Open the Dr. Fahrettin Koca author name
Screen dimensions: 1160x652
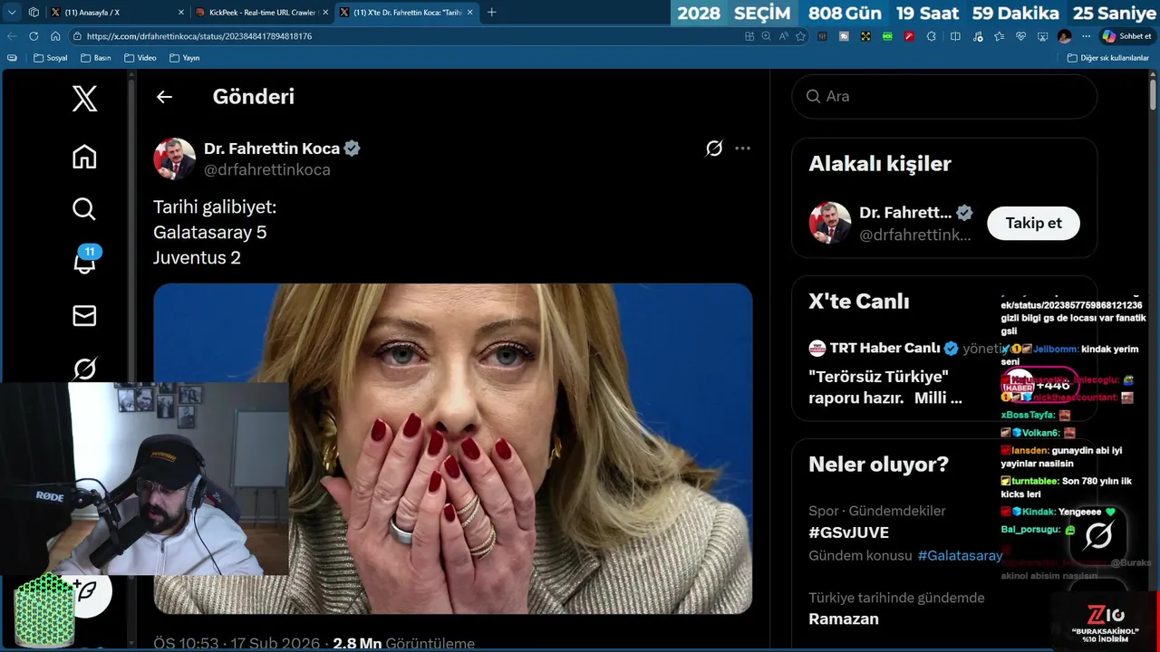point(272,149)
